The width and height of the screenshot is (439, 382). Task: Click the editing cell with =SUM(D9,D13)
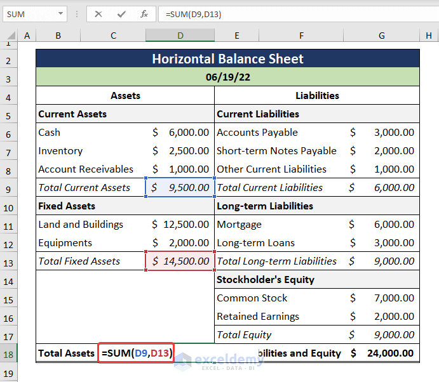[x=137, y=353]
